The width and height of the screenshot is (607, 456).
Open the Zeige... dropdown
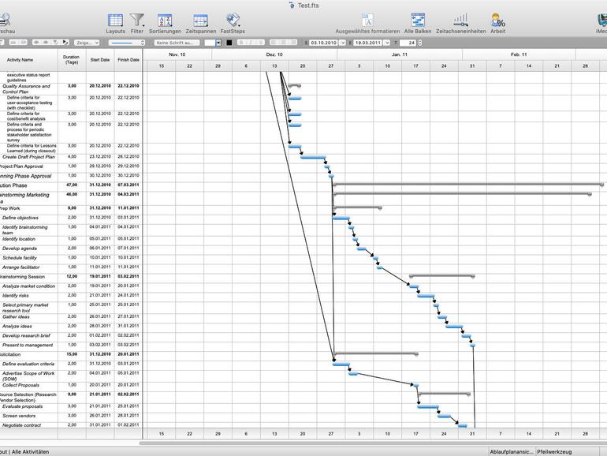click(x=87, y=43)
